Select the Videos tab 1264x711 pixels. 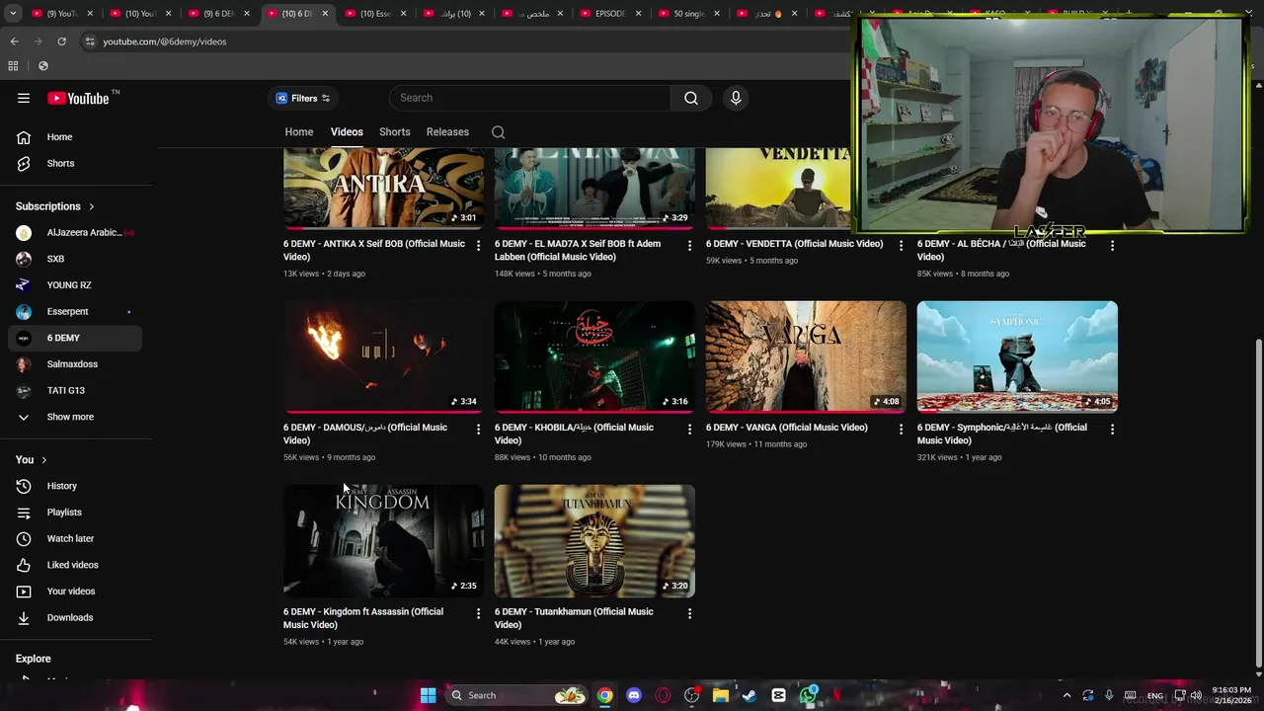(347, 132)
